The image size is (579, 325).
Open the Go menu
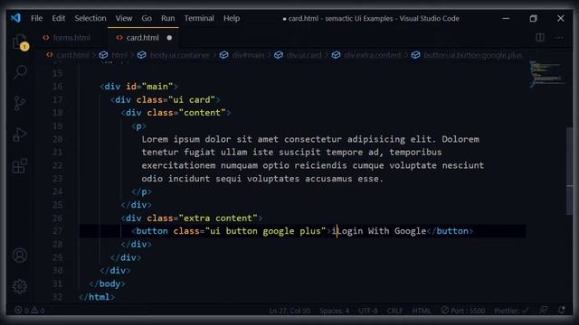click(x=147, y=18)
